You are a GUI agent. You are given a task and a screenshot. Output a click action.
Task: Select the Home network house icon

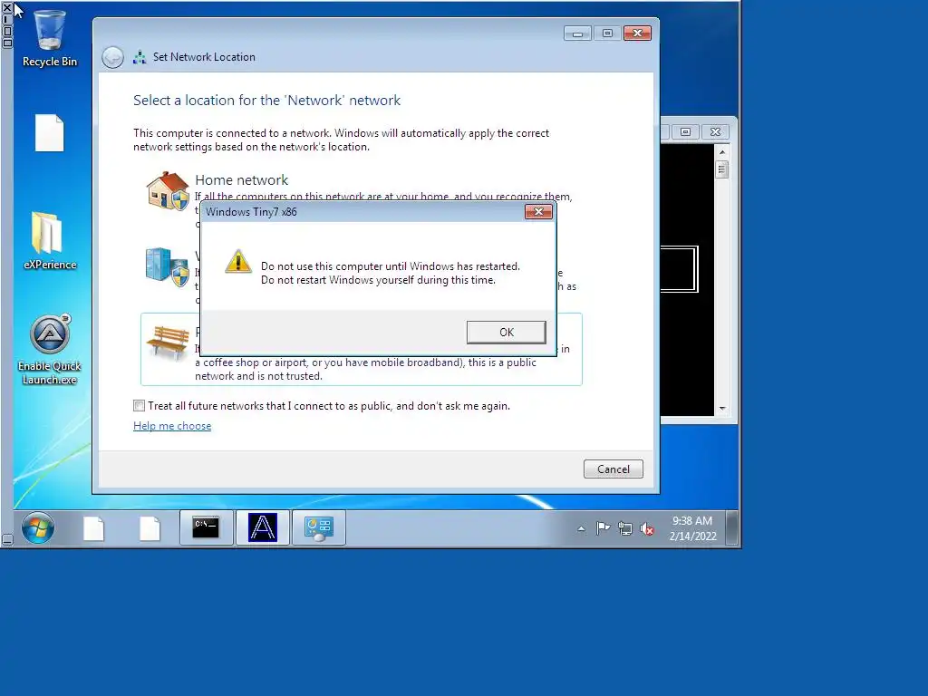pyautogui.click(x=168, y=190)
